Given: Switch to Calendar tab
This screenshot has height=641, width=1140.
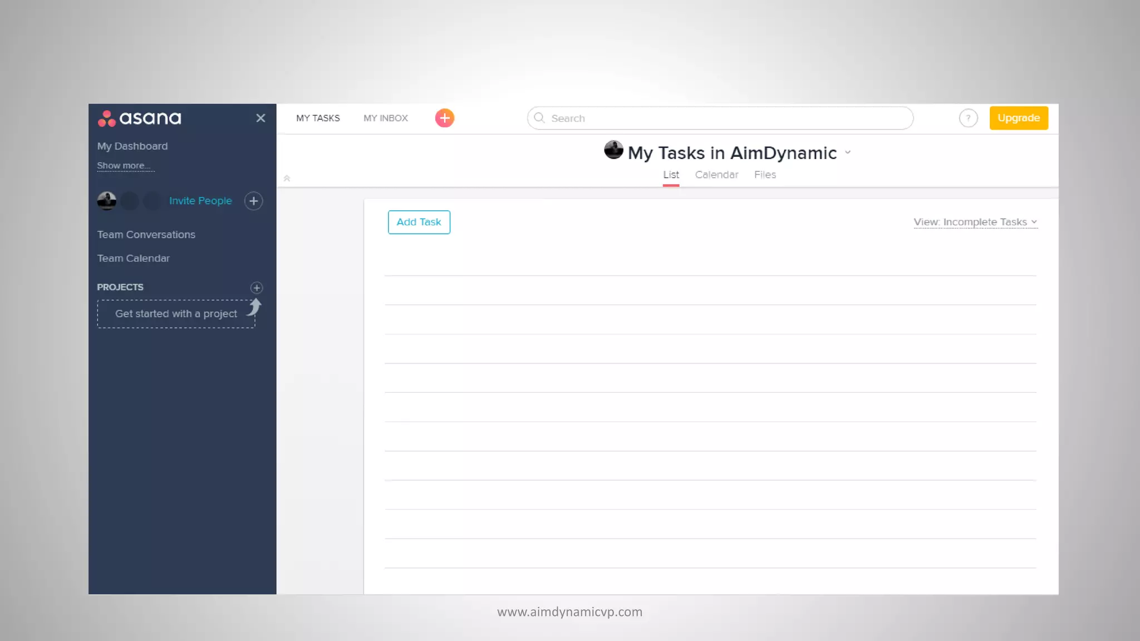Looking at the screenshot, I should click(716, 175).
